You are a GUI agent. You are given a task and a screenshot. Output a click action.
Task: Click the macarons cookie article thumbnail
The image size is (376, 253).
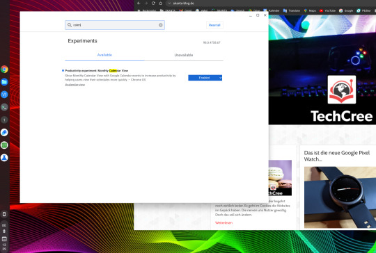[x=280, y=178]
